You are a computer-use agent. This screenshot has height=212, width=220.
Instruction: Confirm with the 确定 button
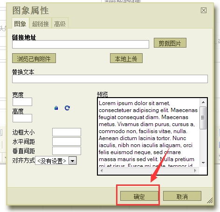[139, 196]
